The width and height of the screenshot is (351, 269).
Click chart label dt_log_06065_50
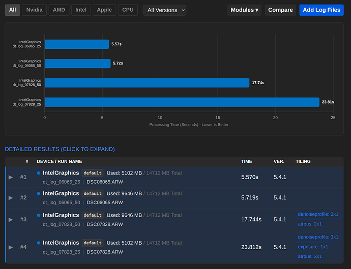coord(26,65)
